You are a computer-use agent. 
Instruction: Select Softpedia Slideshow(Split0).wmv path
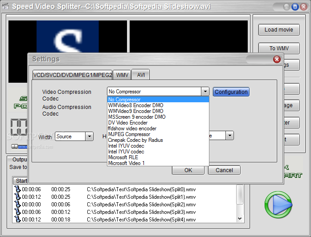point(141,189)
